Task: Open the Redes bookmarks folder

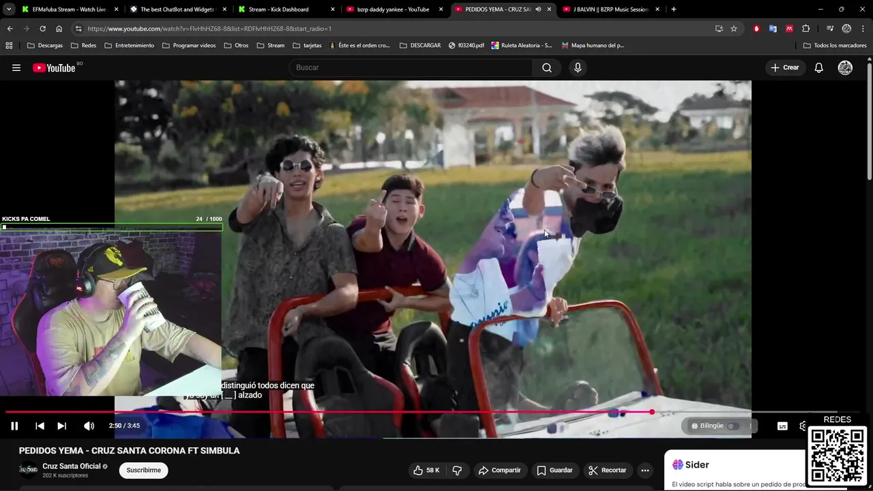Action: tap(83, 46)
